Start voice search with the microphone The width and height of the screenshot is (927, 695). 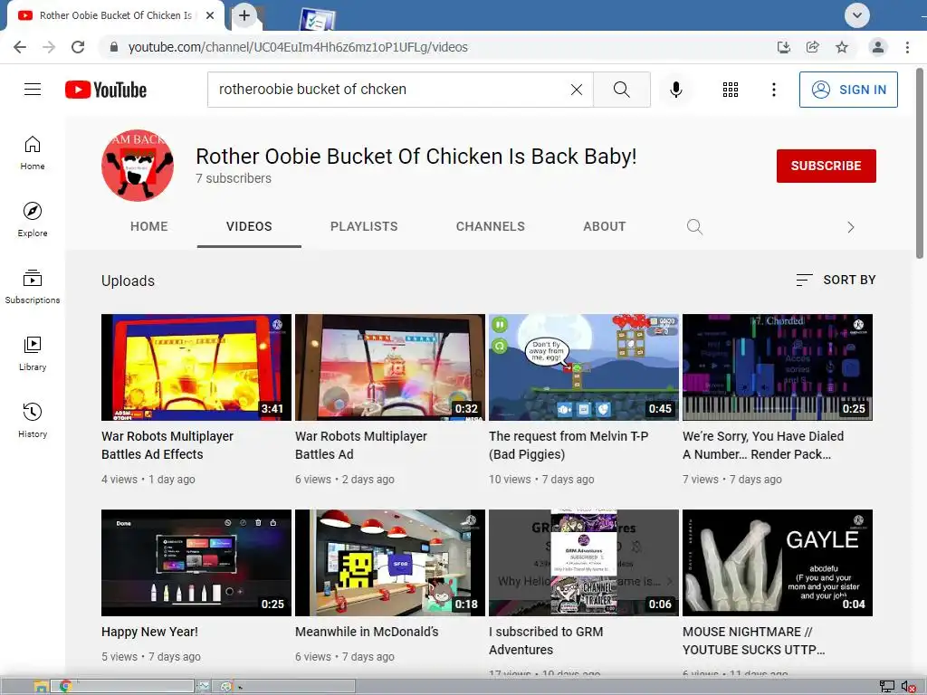pyautogui.click(x=675, y=90)
